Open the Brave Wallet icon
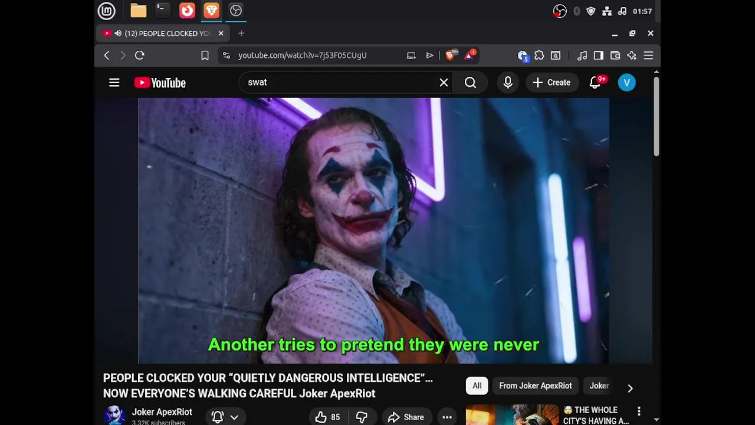The image size is (755, 425). click(x=615, y=55)
